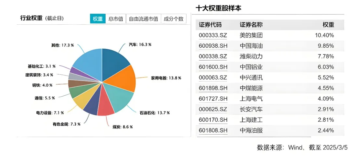This screenshot has width=351, height=157.
Task: Select the 美的集团 name cell
Action: coord(251,35)
